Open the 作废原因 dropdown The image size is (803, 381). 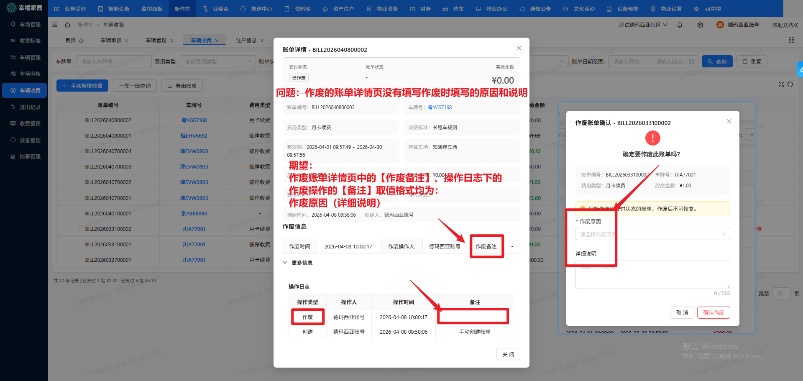click(x=652, y=234)
